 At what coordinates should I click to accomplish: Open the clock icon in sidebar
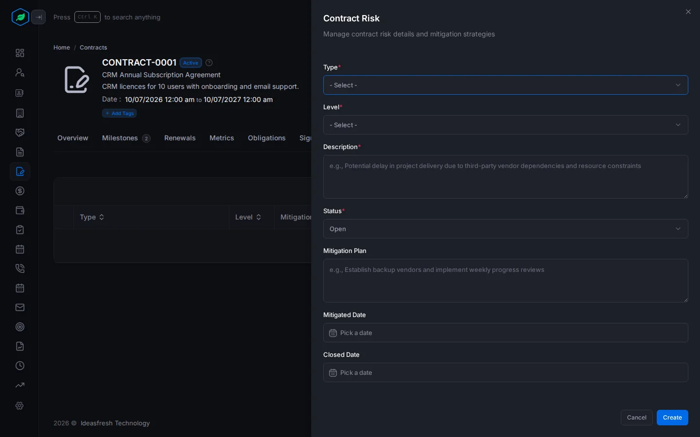pos(20,366)
